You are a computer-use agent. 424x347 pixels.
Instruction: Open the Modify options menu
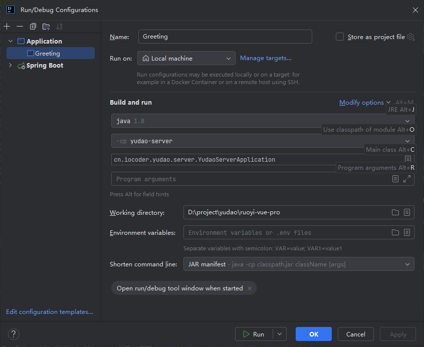(x=362, y=102)
